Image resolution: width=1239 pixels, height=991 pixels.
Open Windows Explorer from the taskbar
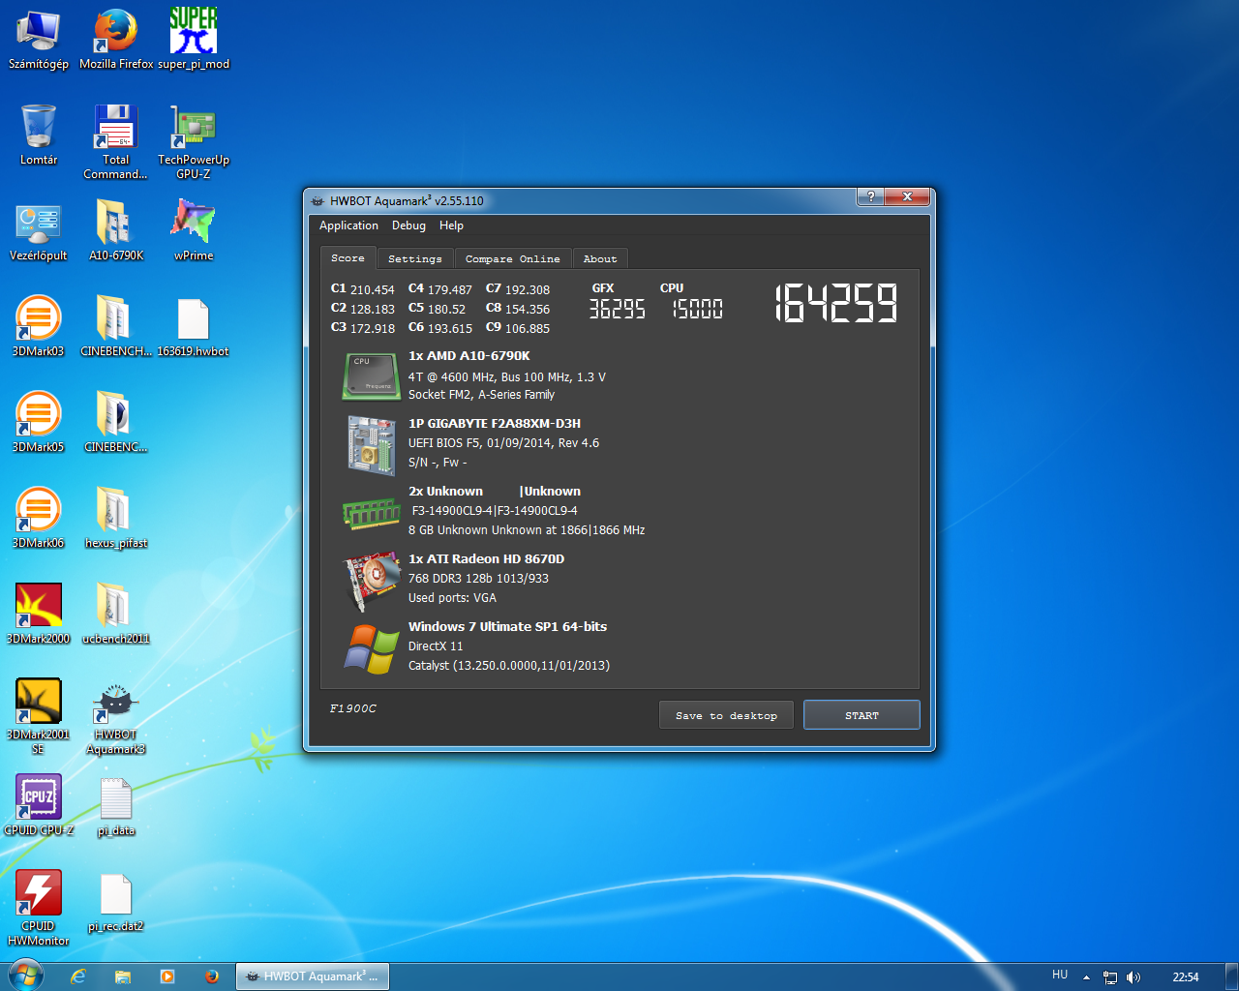point(123,976)
